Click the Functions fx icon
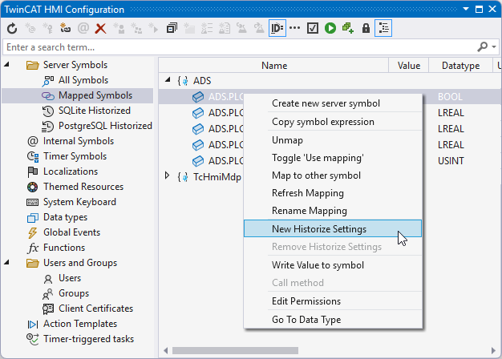Screen dimensions: 502x359 pyautogui.click(x=33, y=248)
